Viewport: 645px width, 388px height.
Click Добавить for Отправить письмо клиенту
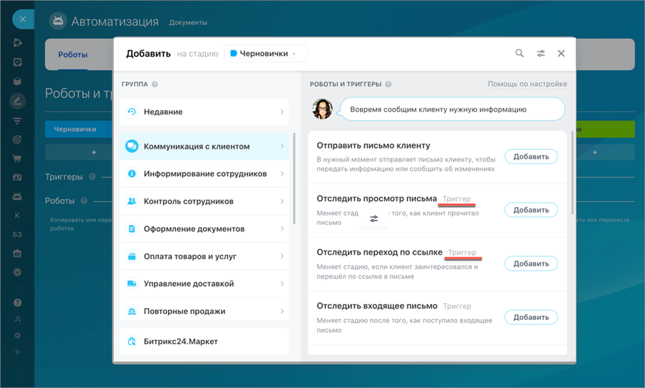coord(530,156)
